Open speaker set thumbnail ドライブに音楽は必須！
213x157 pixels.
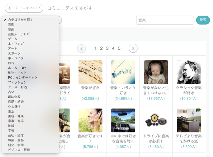(x=156, y=120)
